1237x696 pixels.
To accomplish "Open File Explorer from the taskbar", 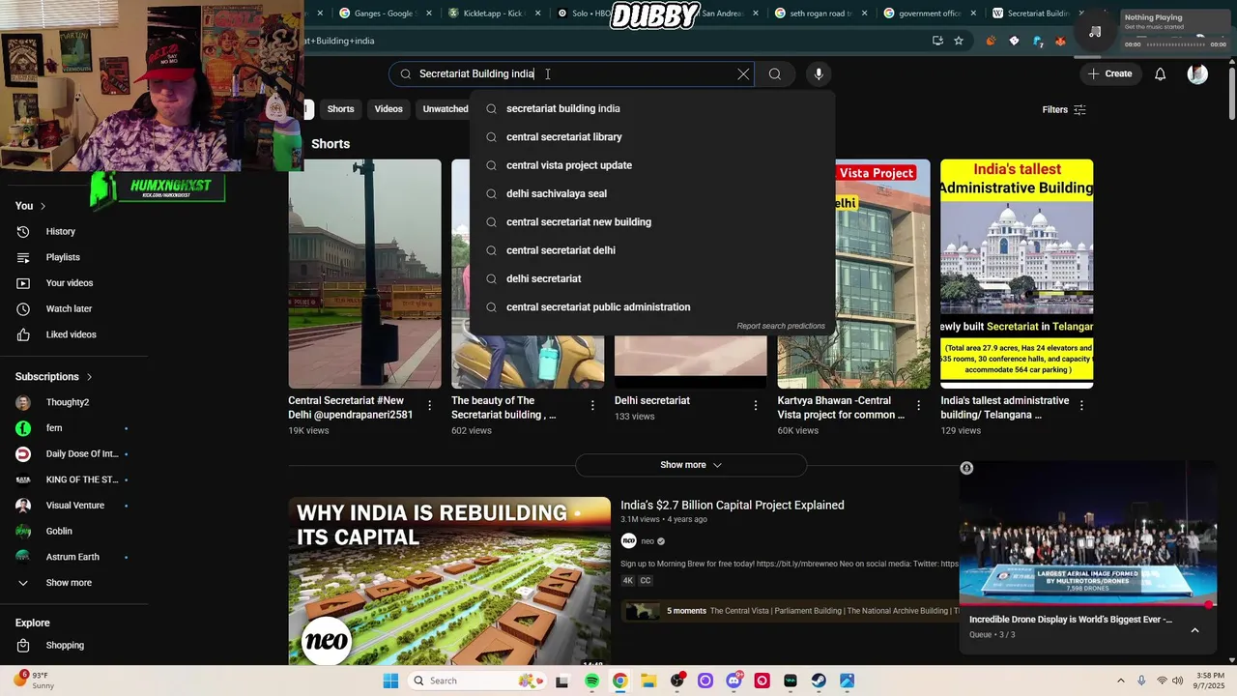I will click(x=648, y=681).
